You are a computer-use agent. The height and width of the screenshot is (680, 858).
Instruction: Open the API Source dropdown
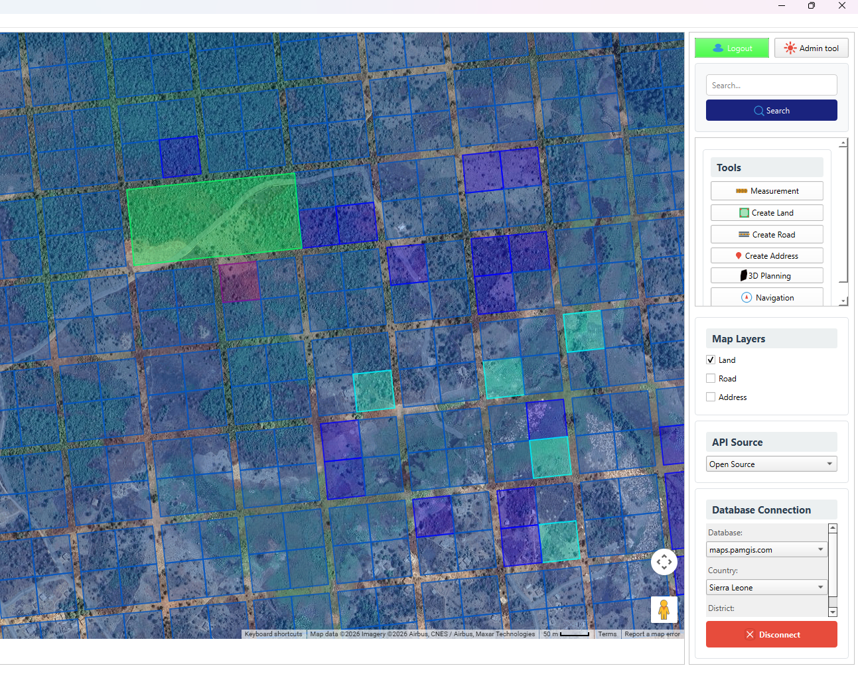click(772, 464)
